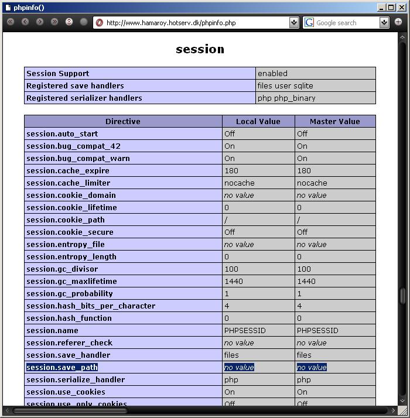Viewport: 410px width, 418px height.
Task: Click into the URL address field
Action: pyautogui.click(x=196, y=23)
